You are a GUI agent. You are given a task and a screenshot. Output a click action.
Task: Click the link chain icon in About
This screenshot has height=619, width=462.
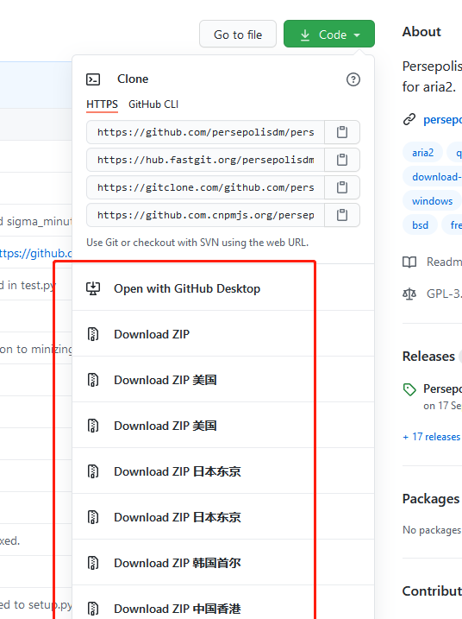tap(409, 119)
